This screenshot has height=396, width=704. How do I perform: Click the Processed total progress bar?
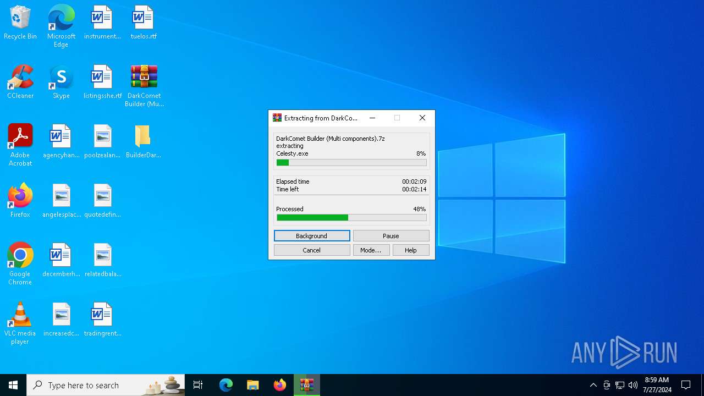point(351,218)
